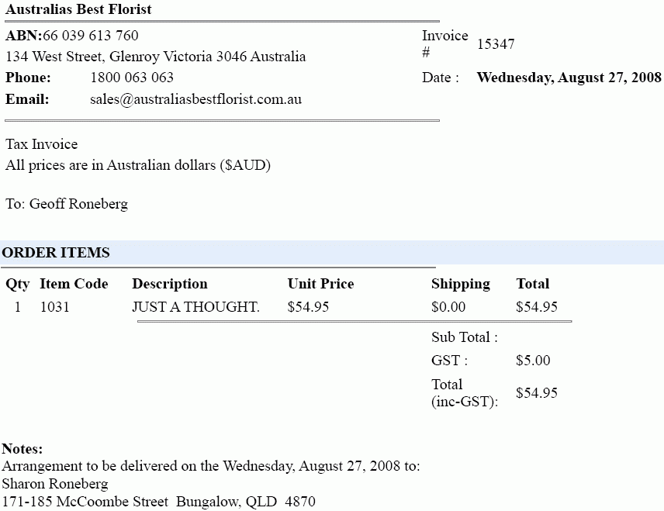Click the Tax Invoice text
Image resolution: width=664 pixels, height=511 pixels.
[42, 144]
